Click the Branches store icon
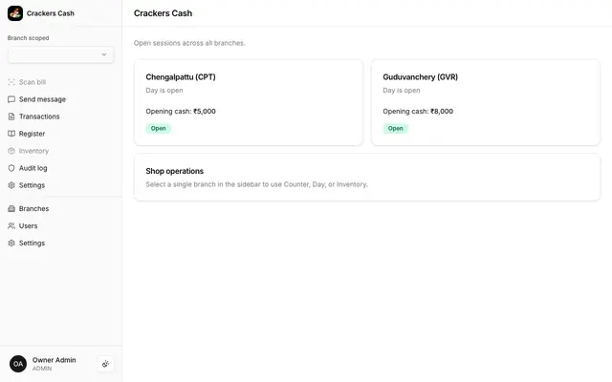Image resolution: width=612 pixels, height=382 pixels. pyautogui.click(x=11, y=208)
